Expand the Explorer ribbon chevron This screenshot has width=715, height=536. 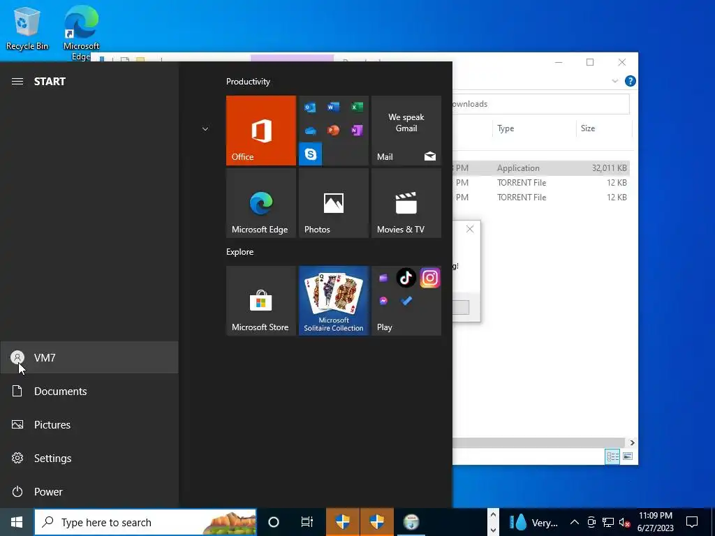[614, 81]
